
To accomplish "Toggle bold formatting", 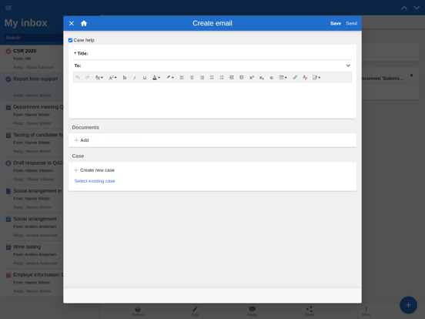I will (x=125, y=78).
